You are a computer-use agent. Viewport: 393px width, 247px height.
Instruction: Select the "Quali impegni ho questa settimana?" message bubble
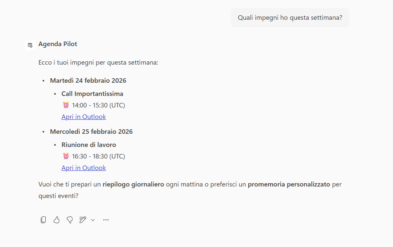tap(290, 18)
